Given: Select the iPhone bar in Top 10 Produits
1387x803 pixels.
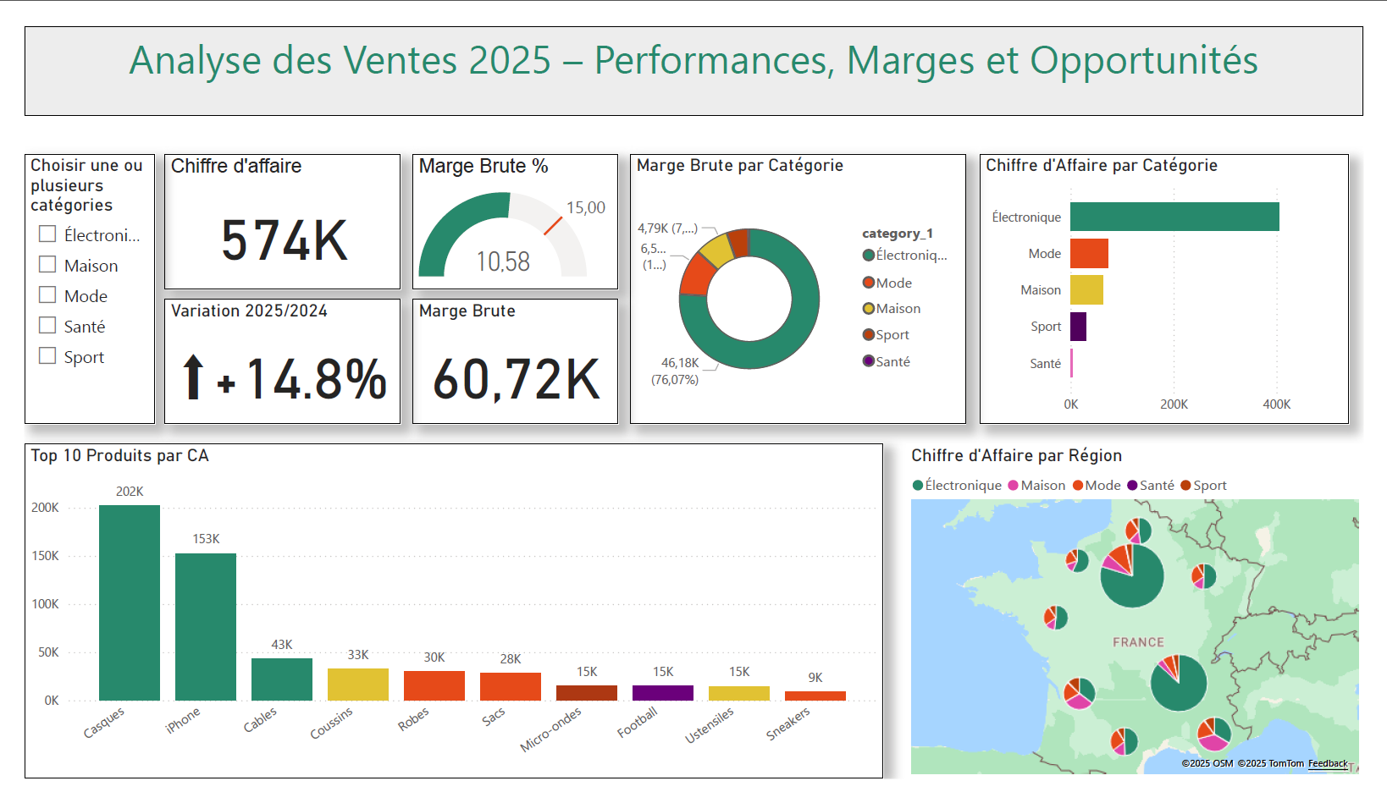Looking at the screenshot, I should point(205,626).
